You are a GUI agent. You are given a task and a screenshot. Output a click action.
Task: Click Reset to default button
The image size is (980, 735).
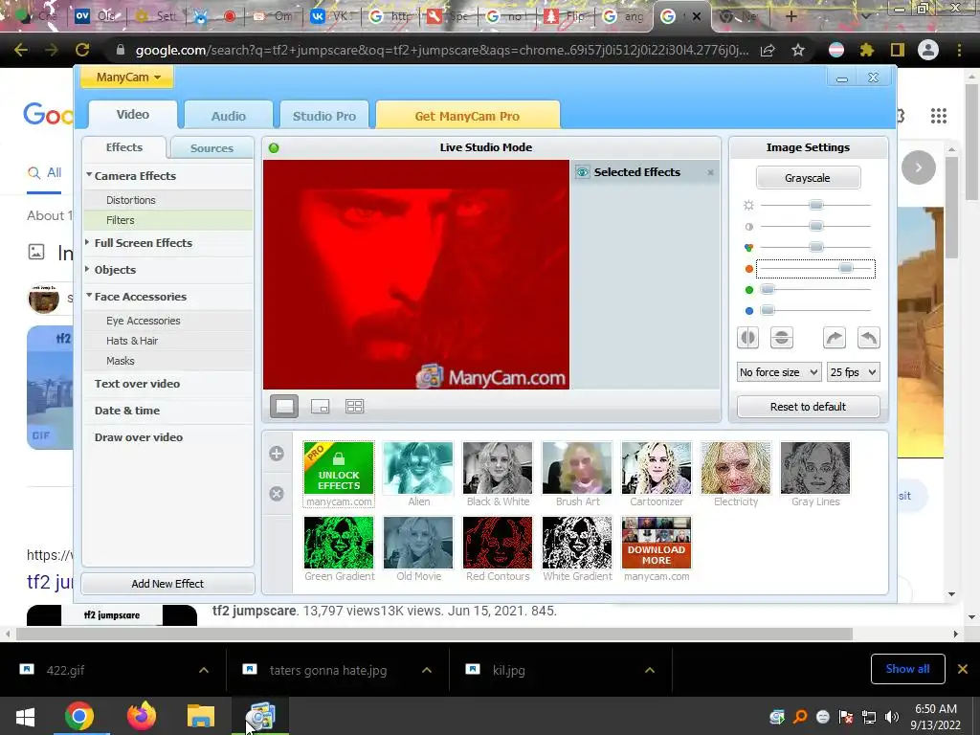coord(808,407)
